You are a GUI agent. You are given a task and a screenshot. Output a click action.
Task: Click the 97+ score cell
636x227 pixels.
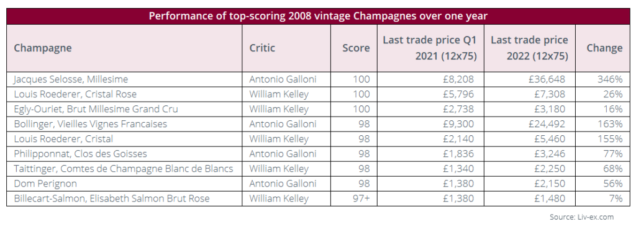[x=354, y=198]
